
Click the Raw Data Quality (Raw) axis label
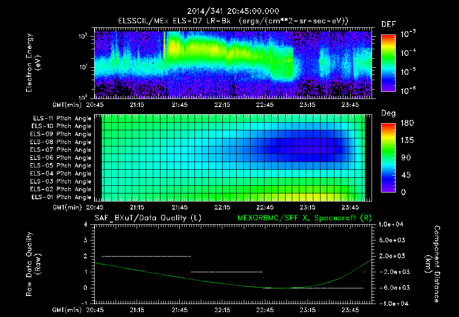(x=33, y=264)
